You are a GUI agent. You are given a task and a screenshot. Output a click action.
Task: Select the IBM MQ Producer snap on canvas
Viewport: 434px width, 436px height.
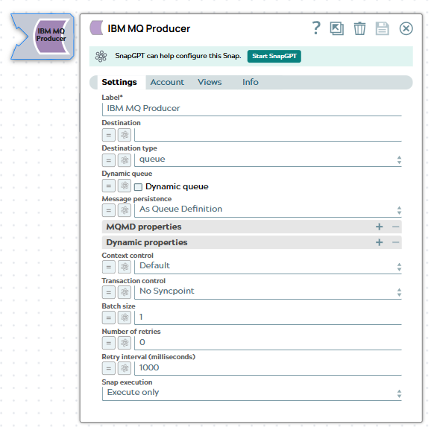coord(43,37)
